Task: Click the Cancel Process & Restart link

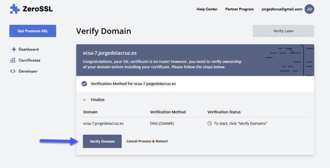Action: pyautogui.click(x=147, y=141)
